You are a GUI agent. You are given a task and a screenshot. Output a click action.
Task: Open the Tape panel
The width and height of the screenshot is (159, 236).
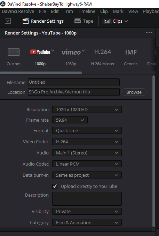click(84, 21)
